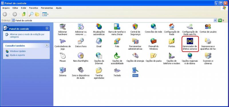Open the Windows Update link

18,51
